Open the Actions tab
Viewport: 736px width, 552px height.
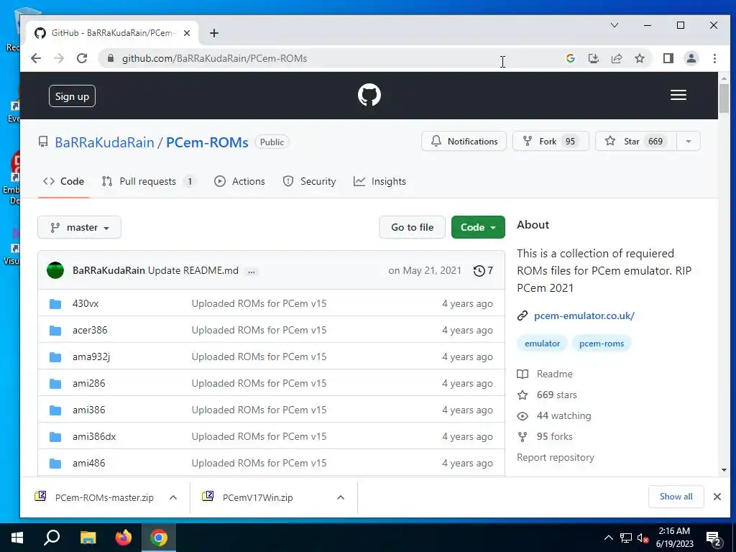click(x=239, y=181)
